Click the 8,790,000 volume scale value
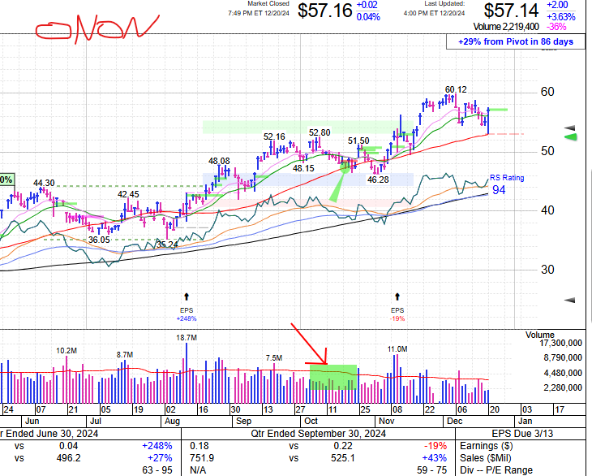The height and width of the screenshot is (476, 592). (x=563, y=357)
